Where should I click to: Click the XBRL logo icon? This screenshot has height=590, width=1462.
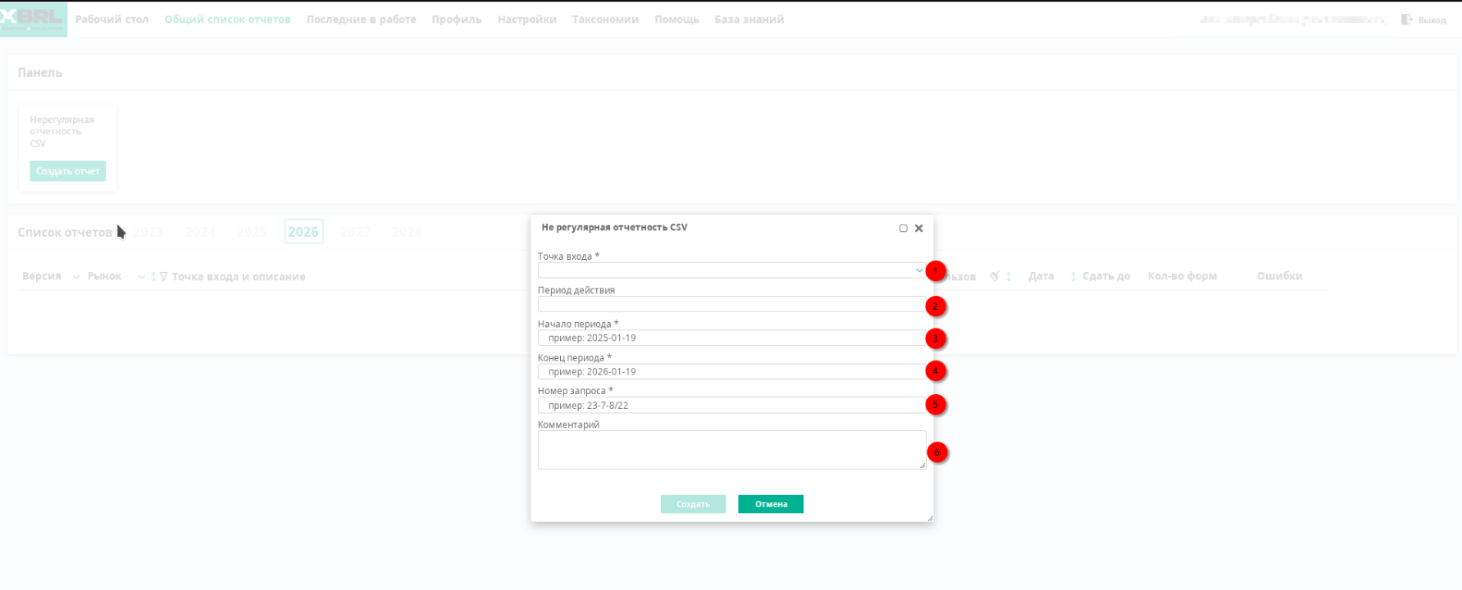click(x=33, y=19)
